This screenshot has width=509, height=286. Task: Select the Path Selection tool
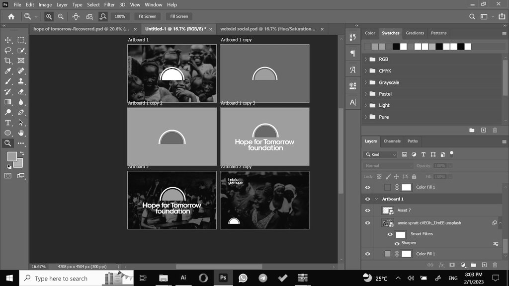pos(21,123)
